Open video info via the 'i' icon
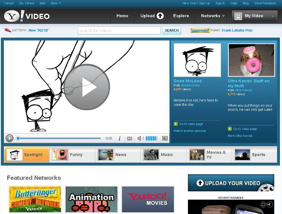 (x=119, y=139)
